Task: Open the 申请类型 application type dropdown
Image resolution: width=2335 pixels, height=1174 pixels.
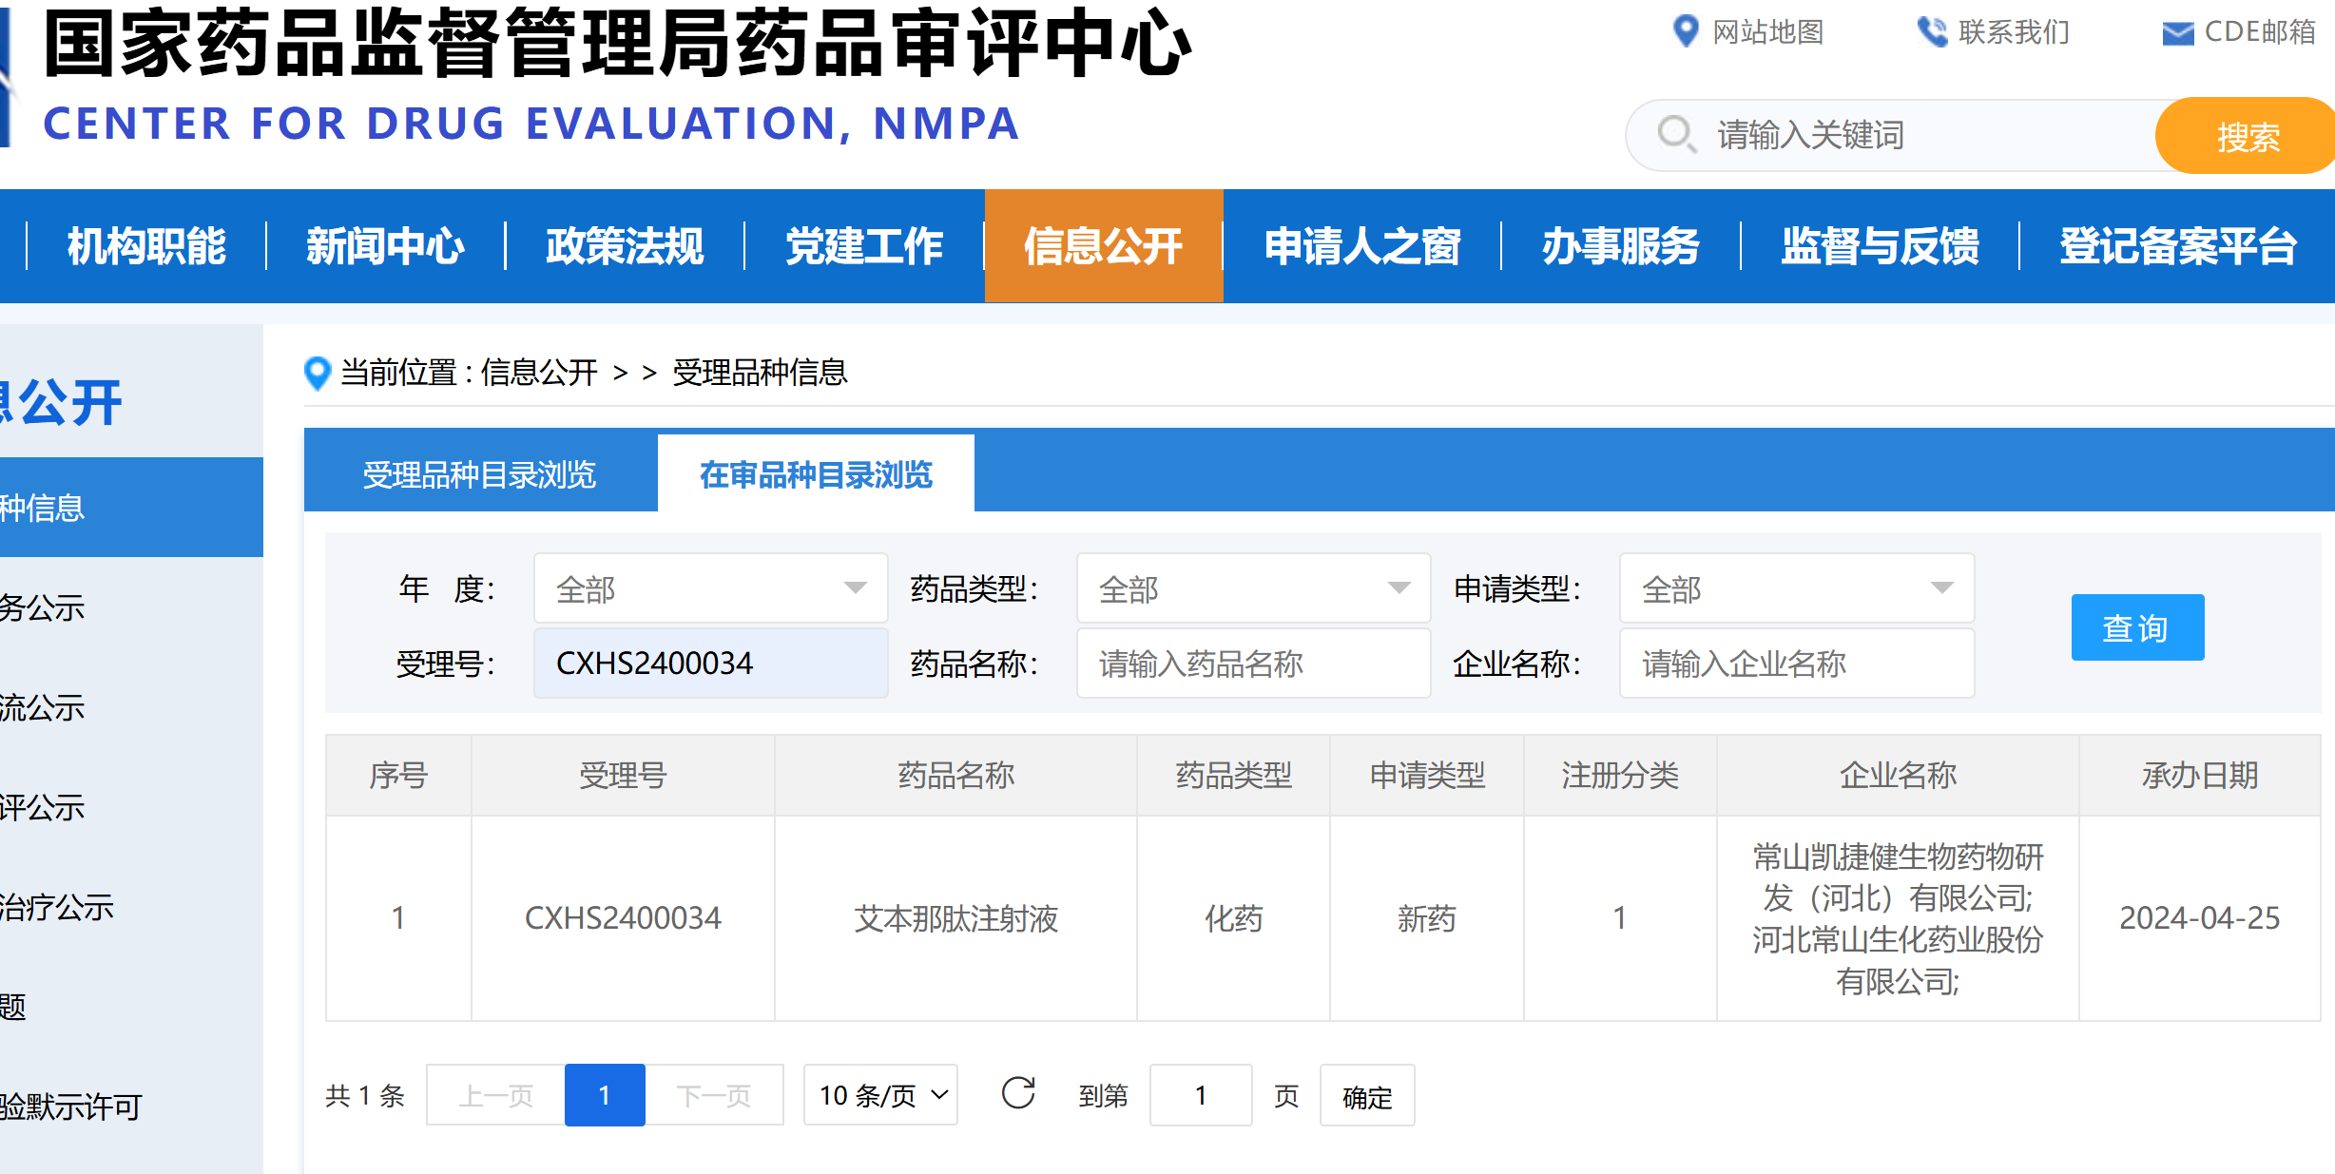Action: click(x=1796, y=588)
